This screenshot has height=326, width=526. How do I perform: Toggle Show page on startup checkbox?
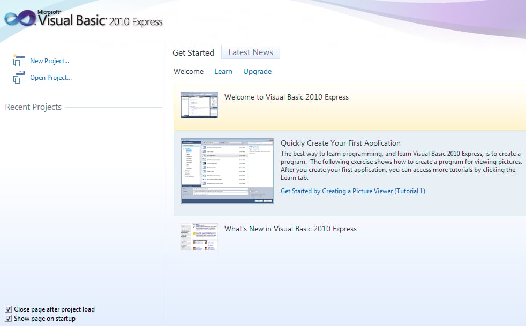[x=9, y=319]
